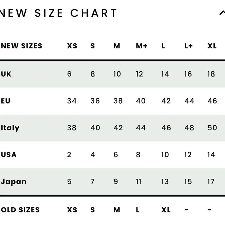Click the NEW SIZES row header label
The image size is (225, 225).
click(22, 46)
